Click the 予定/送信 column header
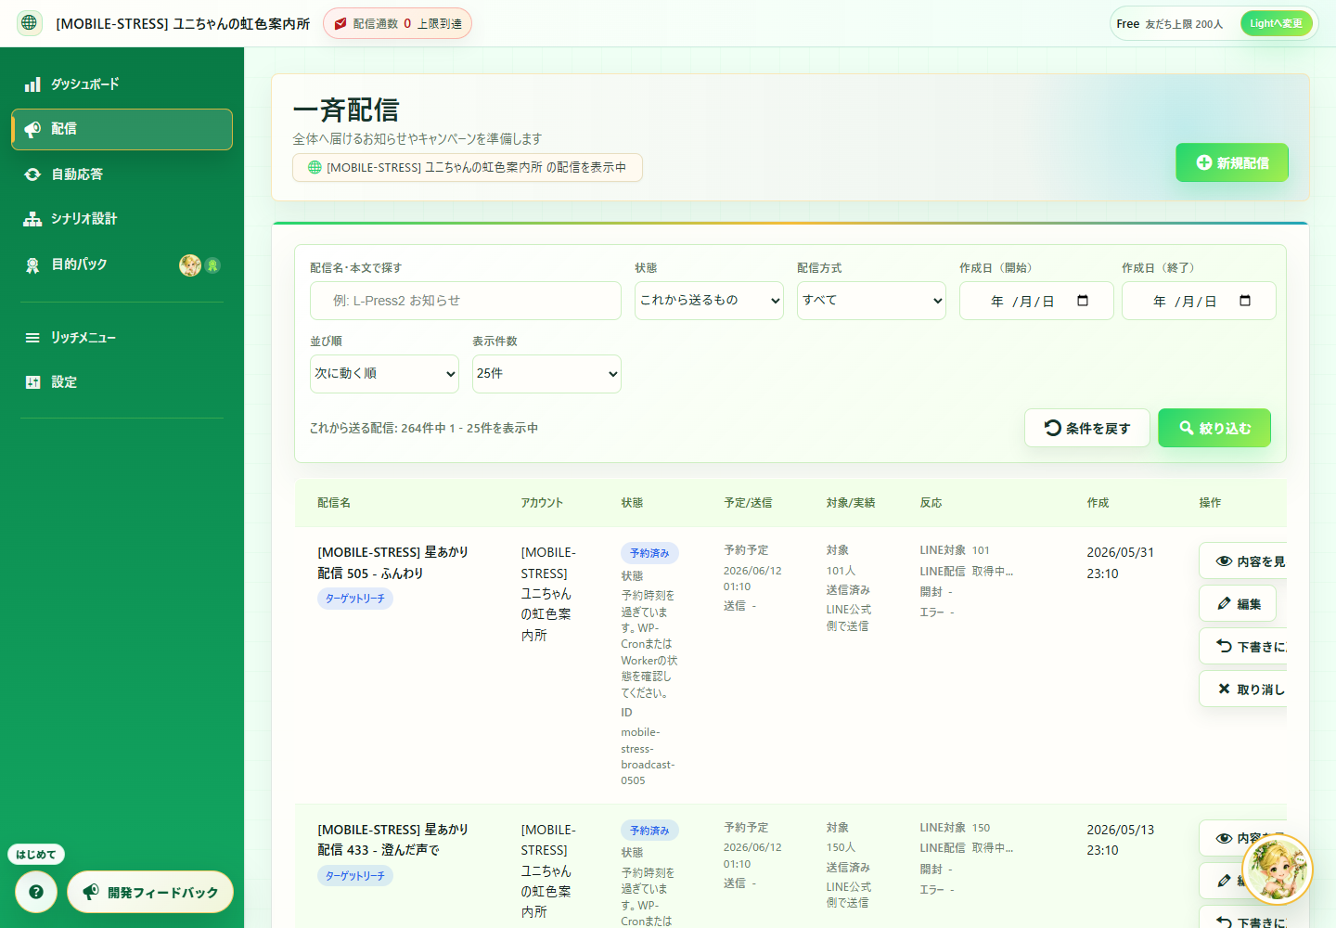 [748, 503]
